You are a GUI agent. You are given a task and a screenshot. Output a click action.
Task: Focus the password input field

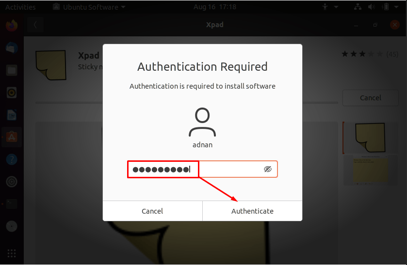click(x=202, y=169)
